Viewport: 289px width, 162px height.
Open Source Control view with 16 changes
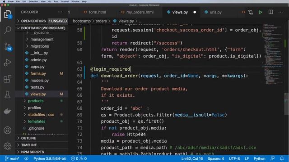pos(8,47)
